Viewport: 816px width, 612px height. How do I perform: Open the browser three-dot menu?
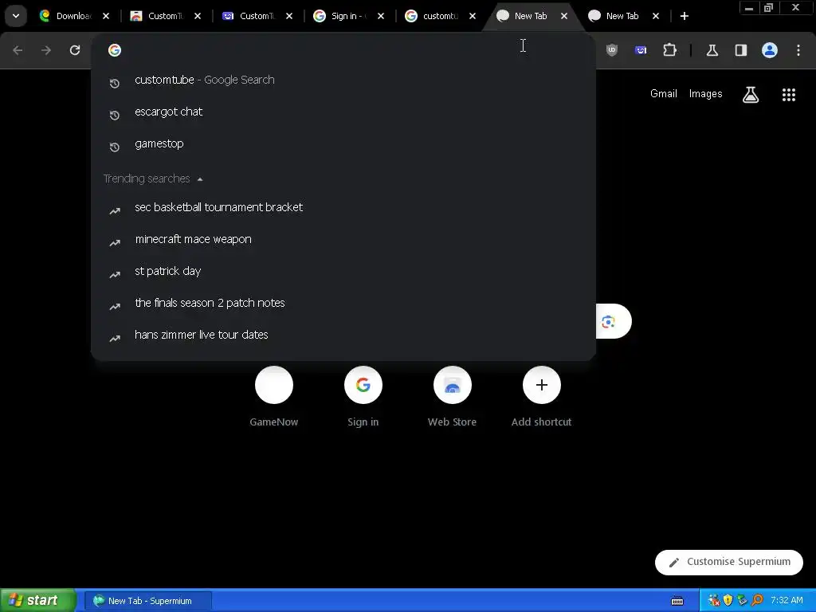click(798, 50)
